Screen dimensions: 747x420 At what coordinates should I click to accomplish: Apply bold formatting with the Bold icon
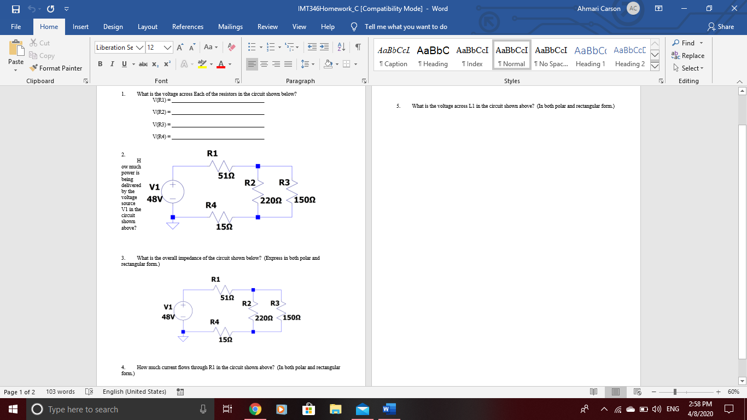click(100, 64)
